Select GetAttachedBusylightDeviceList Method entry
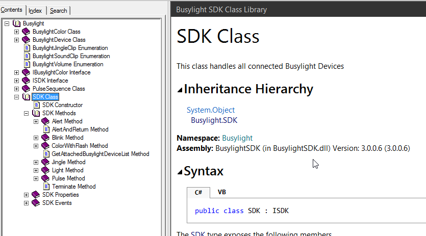Screen dimensions: 426x236 101,154
